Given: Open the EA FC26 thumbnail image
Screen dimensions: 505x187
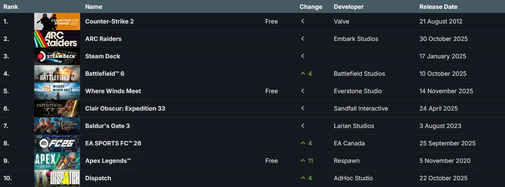Looking at the screenshot, I should [57, 143].
